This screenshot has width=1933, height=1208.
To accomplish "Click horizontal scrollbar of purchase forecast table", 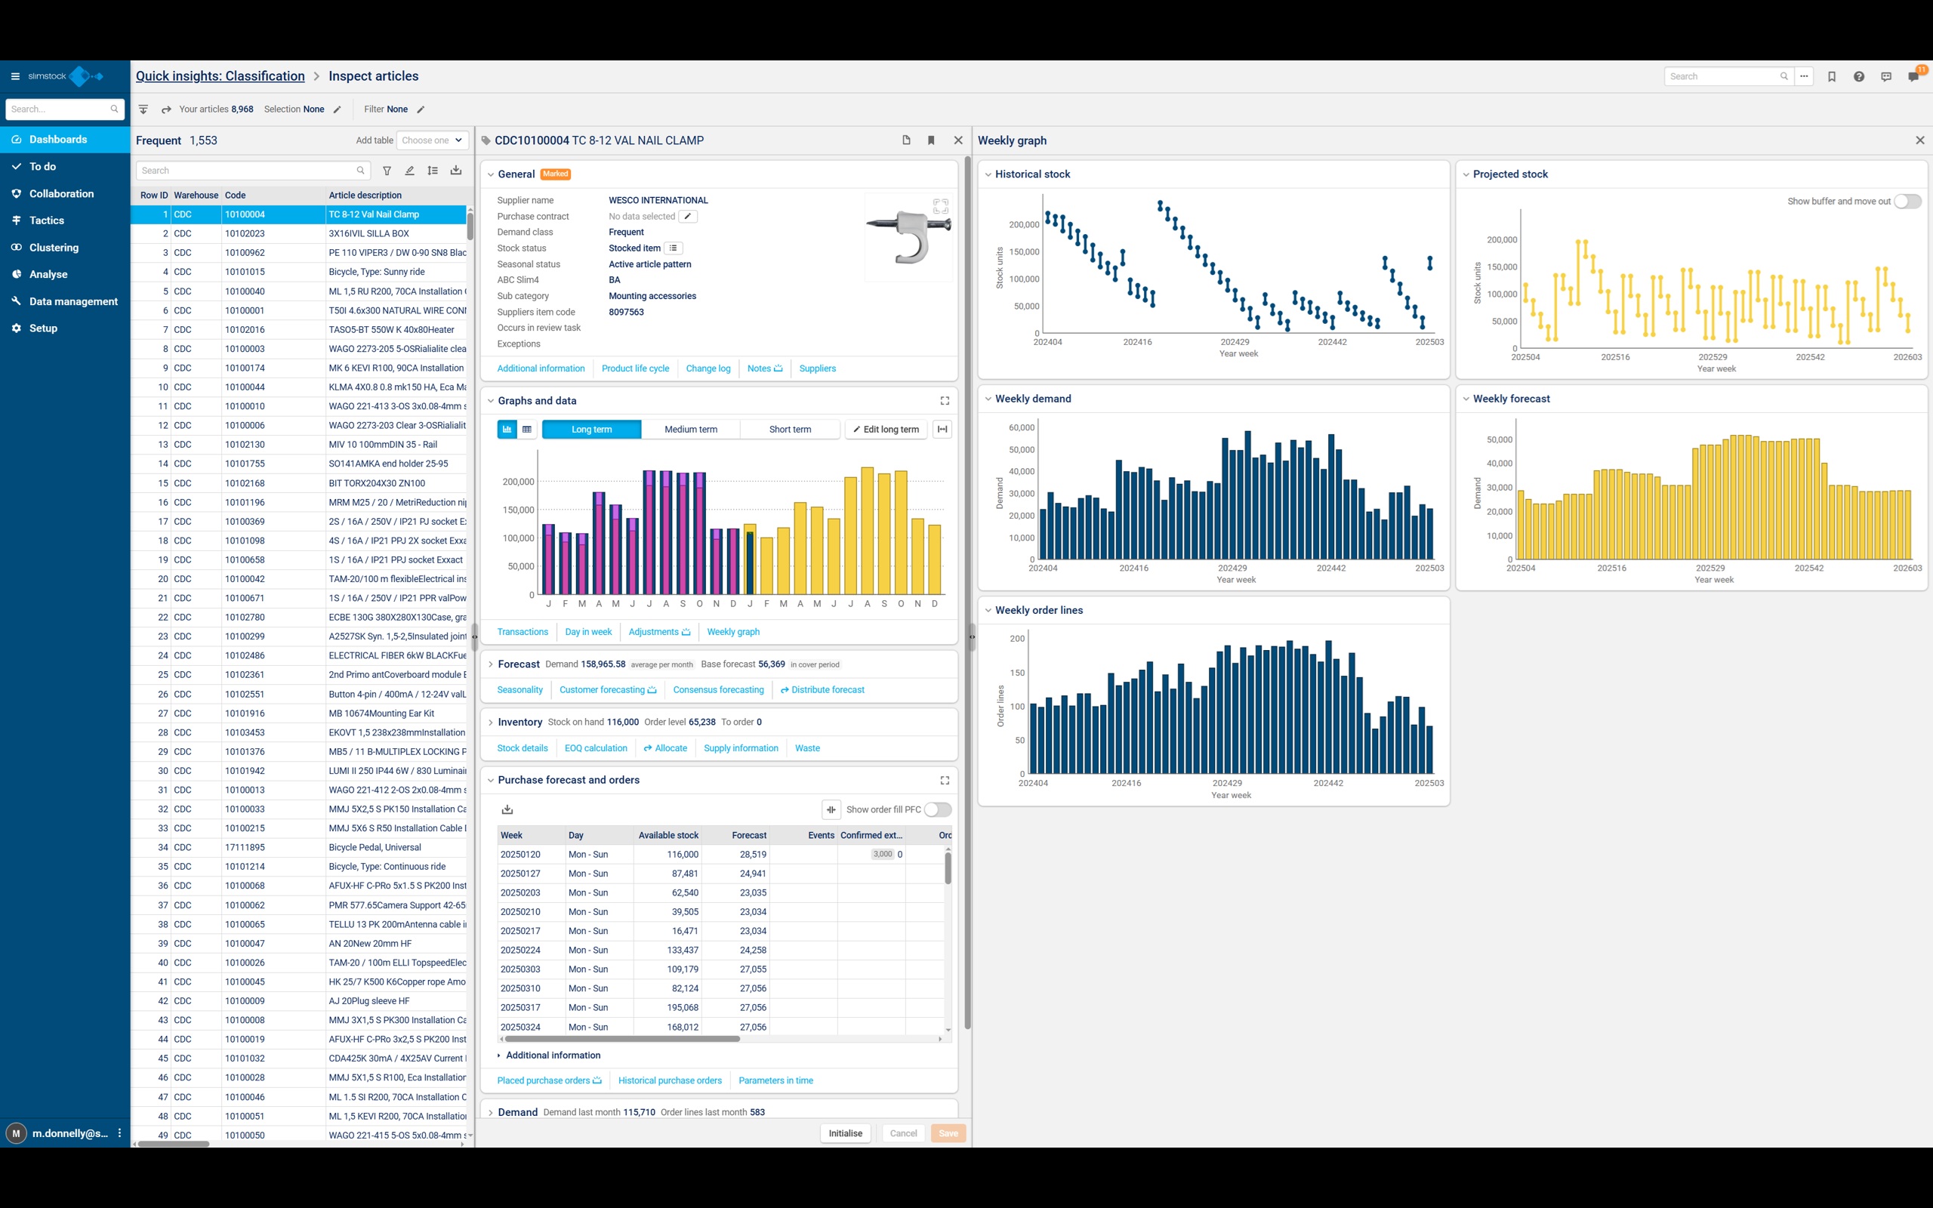I will pyautogui.click(x=623, y=1040).
